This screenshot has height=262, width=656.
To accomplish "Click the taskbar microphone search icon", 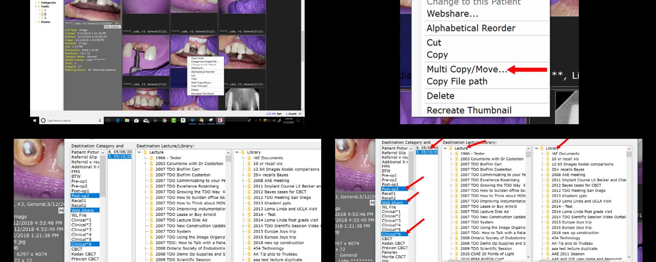I will point(100,120).
